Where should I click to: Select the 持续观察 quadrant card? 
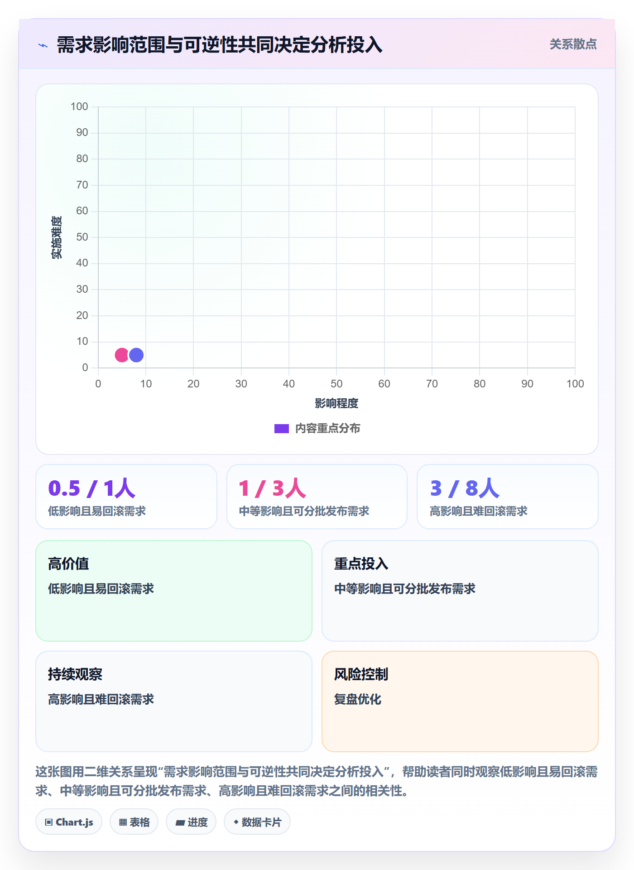click(174, 701)
